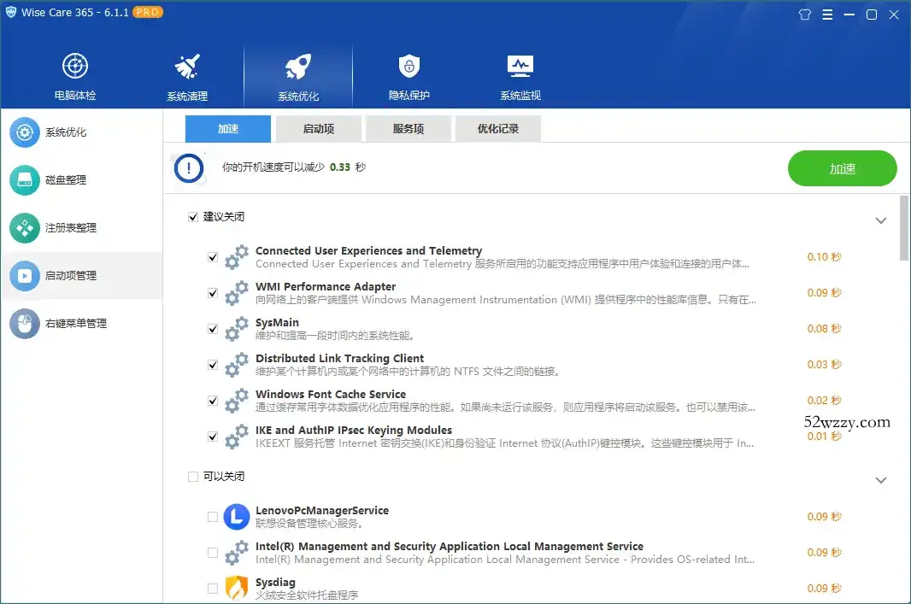This screenshot has height=604, width=911.
Task: Switch to the 启动项 tab
Action: 319,129
